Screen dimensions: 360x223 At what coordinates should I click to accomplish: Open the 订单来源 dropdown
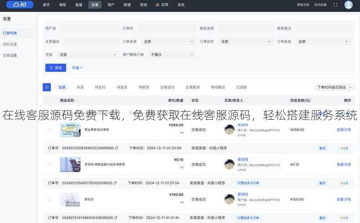(168, 41)
